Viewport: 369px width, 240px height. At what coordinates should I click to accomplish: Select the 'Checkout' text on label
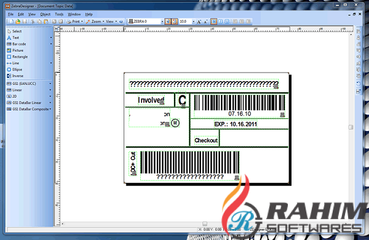coord(206,140)
